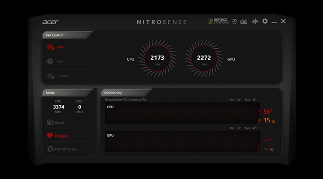This screenshot has width=323, height=179.
Task: Select Default power mode
Action: pos(57,136)
